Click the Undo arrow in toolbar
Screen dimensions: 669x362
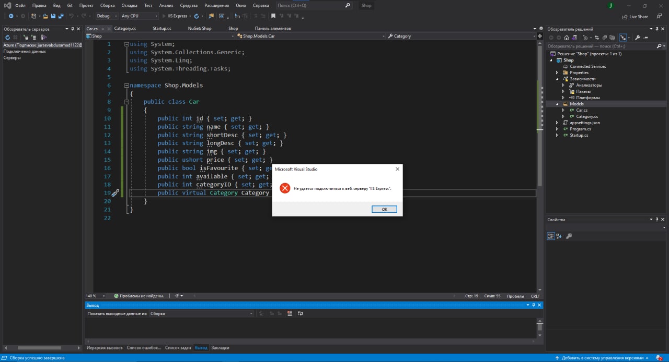[71, 16]
